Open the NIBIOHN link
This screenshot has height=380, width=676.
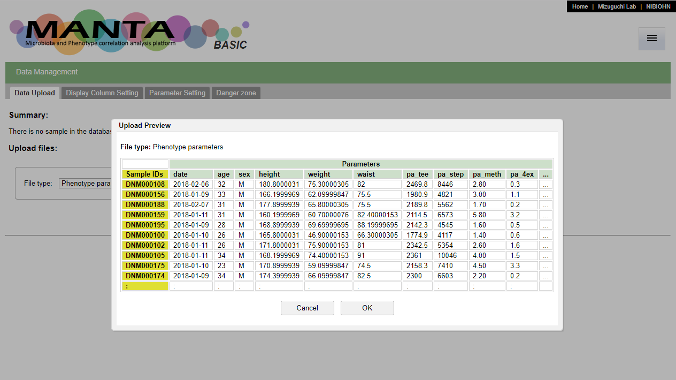coord(658,6)
